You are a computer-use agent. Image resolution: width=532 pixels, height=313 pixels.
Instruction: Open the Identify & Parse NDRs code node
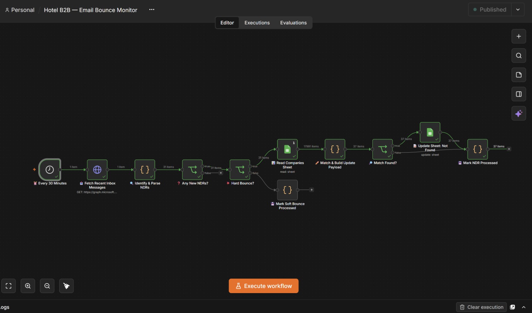coord(145,169)
